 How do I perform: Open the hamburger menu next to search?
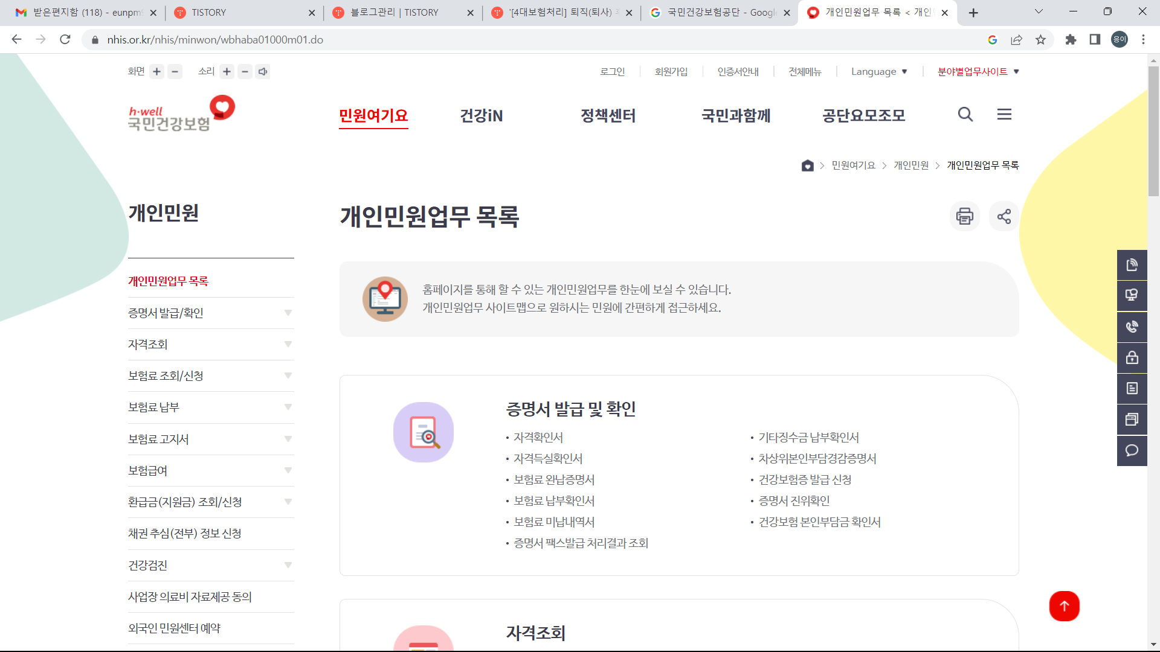point(1004,114)
